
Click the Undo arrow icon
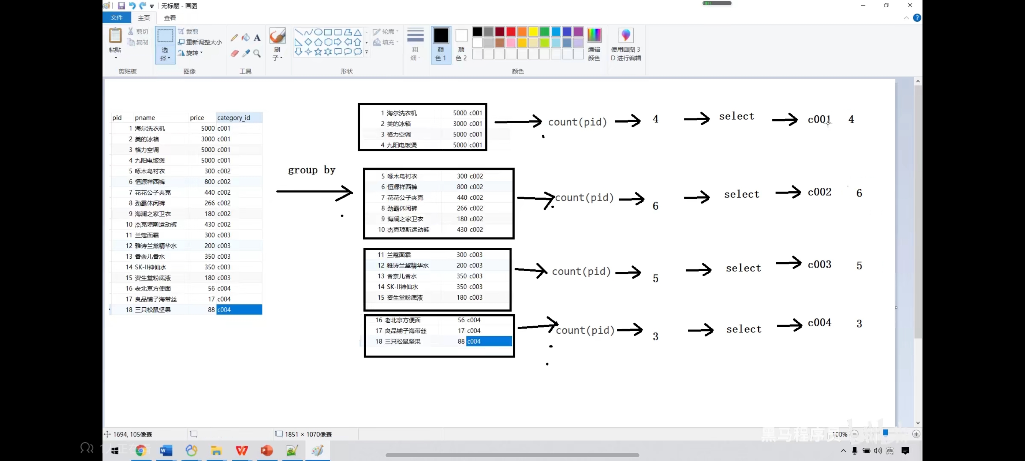132,5
